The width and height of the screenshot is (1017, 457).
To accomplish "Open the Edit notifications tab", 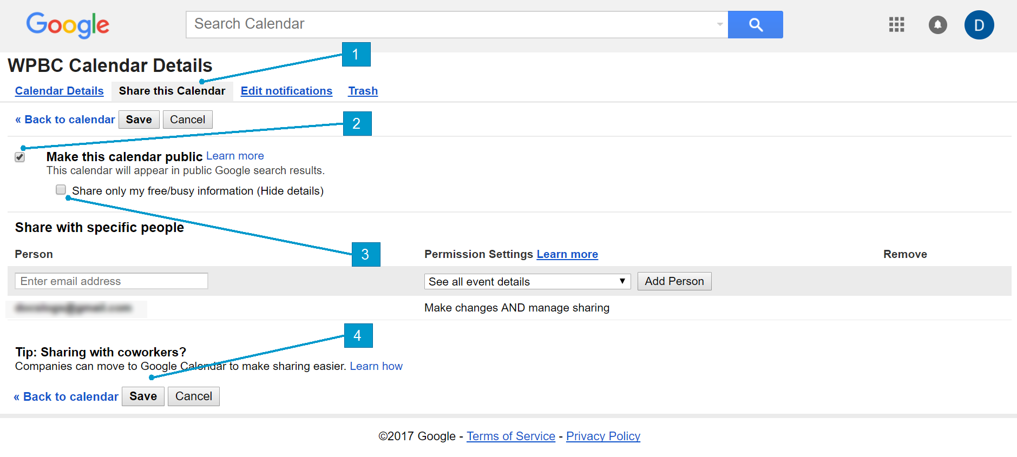I will click(286, 91).
